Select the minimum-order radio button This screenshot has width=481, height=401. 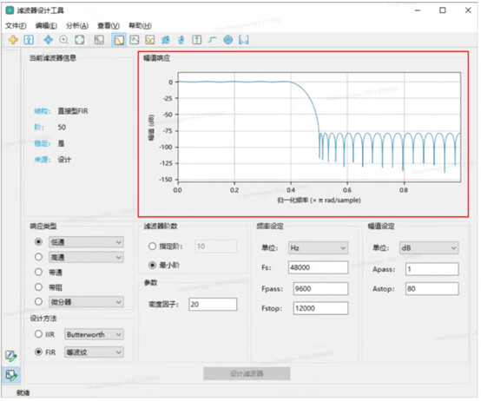153,265
